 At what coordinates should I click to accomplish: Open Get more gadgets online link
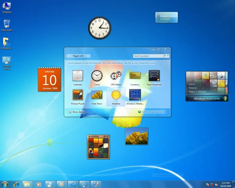[x=152, y=112]
